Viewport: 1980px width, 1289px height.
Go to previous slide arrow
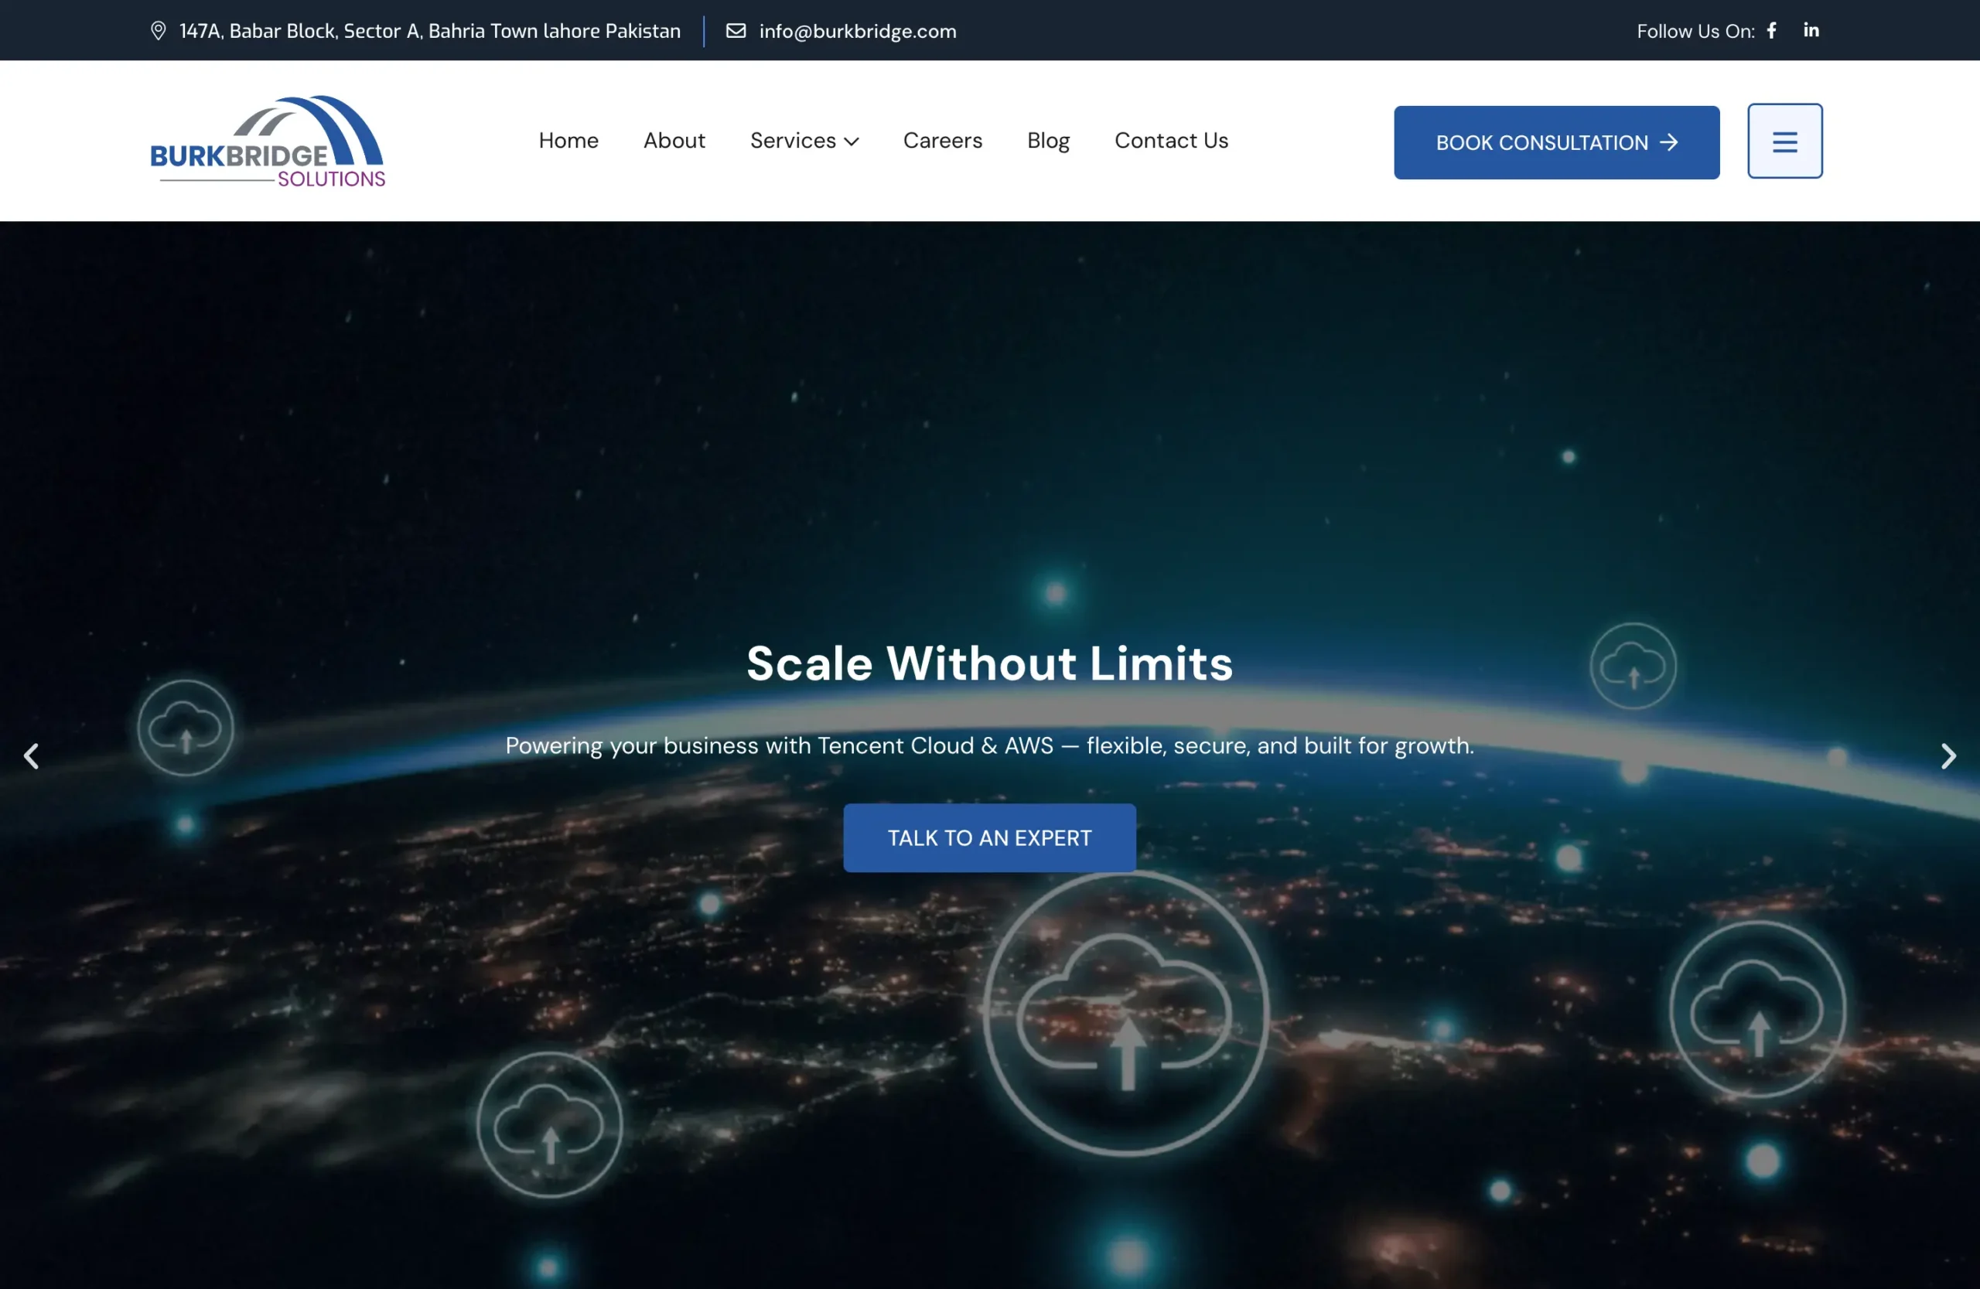click(32, 756)
